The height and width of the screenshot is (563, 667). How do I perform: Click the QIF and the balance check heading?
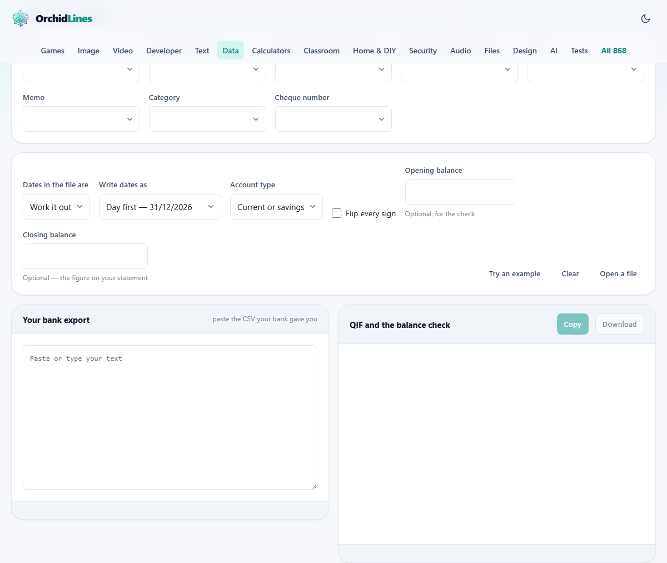(x=400, y=325)
